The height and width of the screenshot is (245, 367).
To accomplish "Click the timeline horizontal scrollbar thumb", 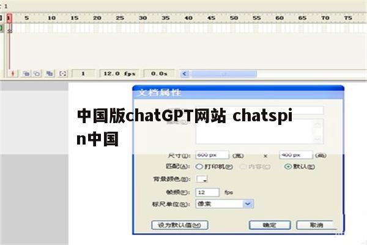I will tap(224, 74).
